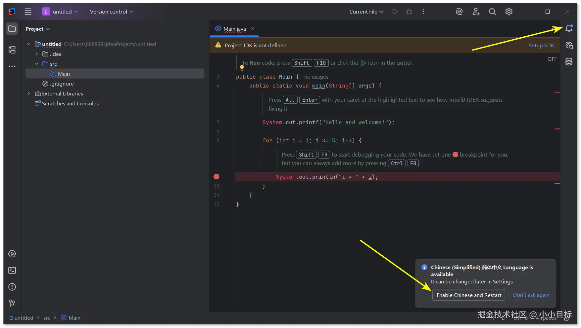Open the Database tool window icon
Viewport: 581px width, 328px height.
(569, 62)
